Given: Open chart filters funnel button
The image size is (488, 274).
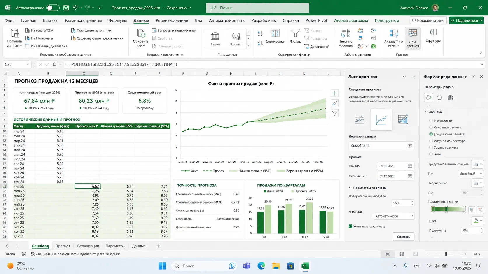Looking at the screenshot, I should (334, 113).
